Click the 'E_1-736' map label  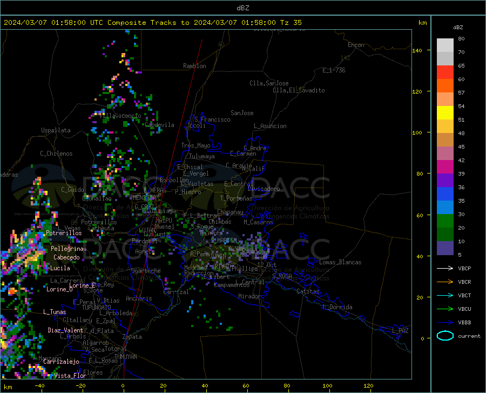pyautogui.click(x=334, y=70)
